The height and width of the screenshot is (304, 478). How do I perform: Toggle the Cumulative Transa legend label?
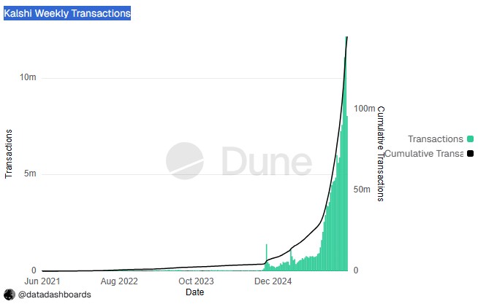point(423,153)
